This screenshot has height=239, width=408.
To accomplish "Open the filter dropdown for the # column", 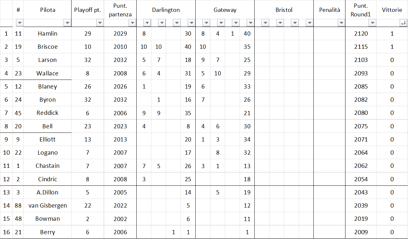I will click(20, 23).
